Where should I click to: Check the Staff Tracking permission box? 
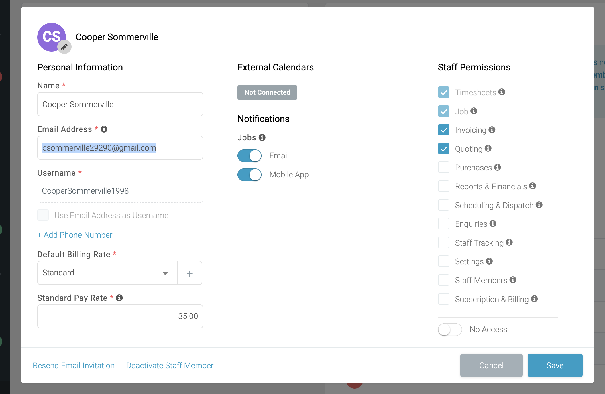tap(443, 243)
